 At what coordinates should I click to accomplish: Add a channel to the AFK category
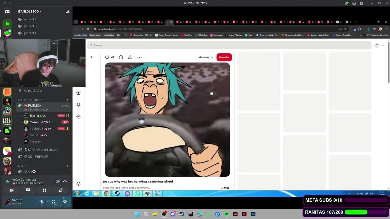point(67,166)
